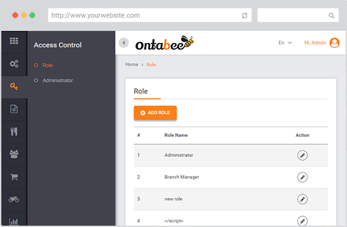Viewport: 347px width, 227px height.
Task: Click the Action column header
Action: coord(302,135)
